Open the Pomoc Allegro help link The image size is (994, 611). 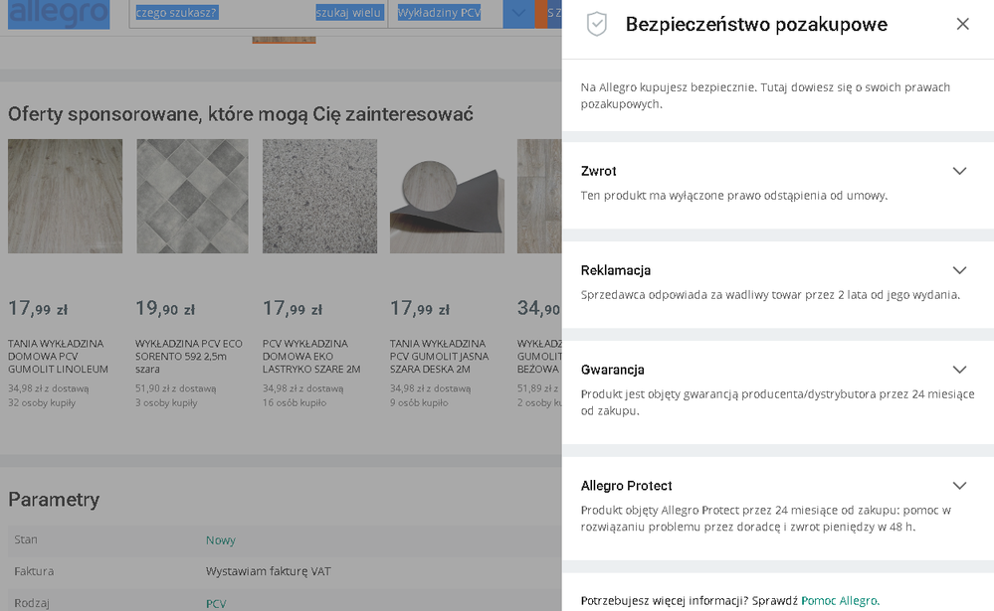pyautogui.click(x=839, y=600)
